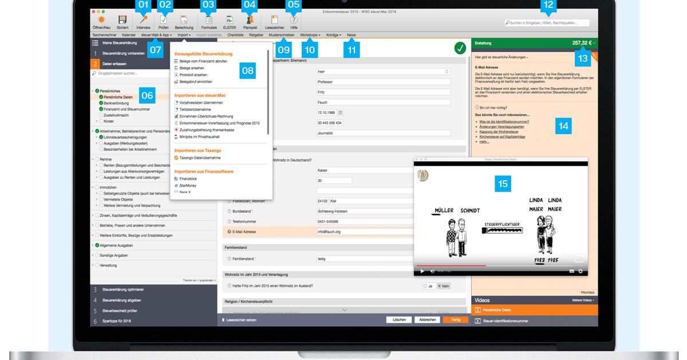Collapse the Persönliches tree section

93,91
